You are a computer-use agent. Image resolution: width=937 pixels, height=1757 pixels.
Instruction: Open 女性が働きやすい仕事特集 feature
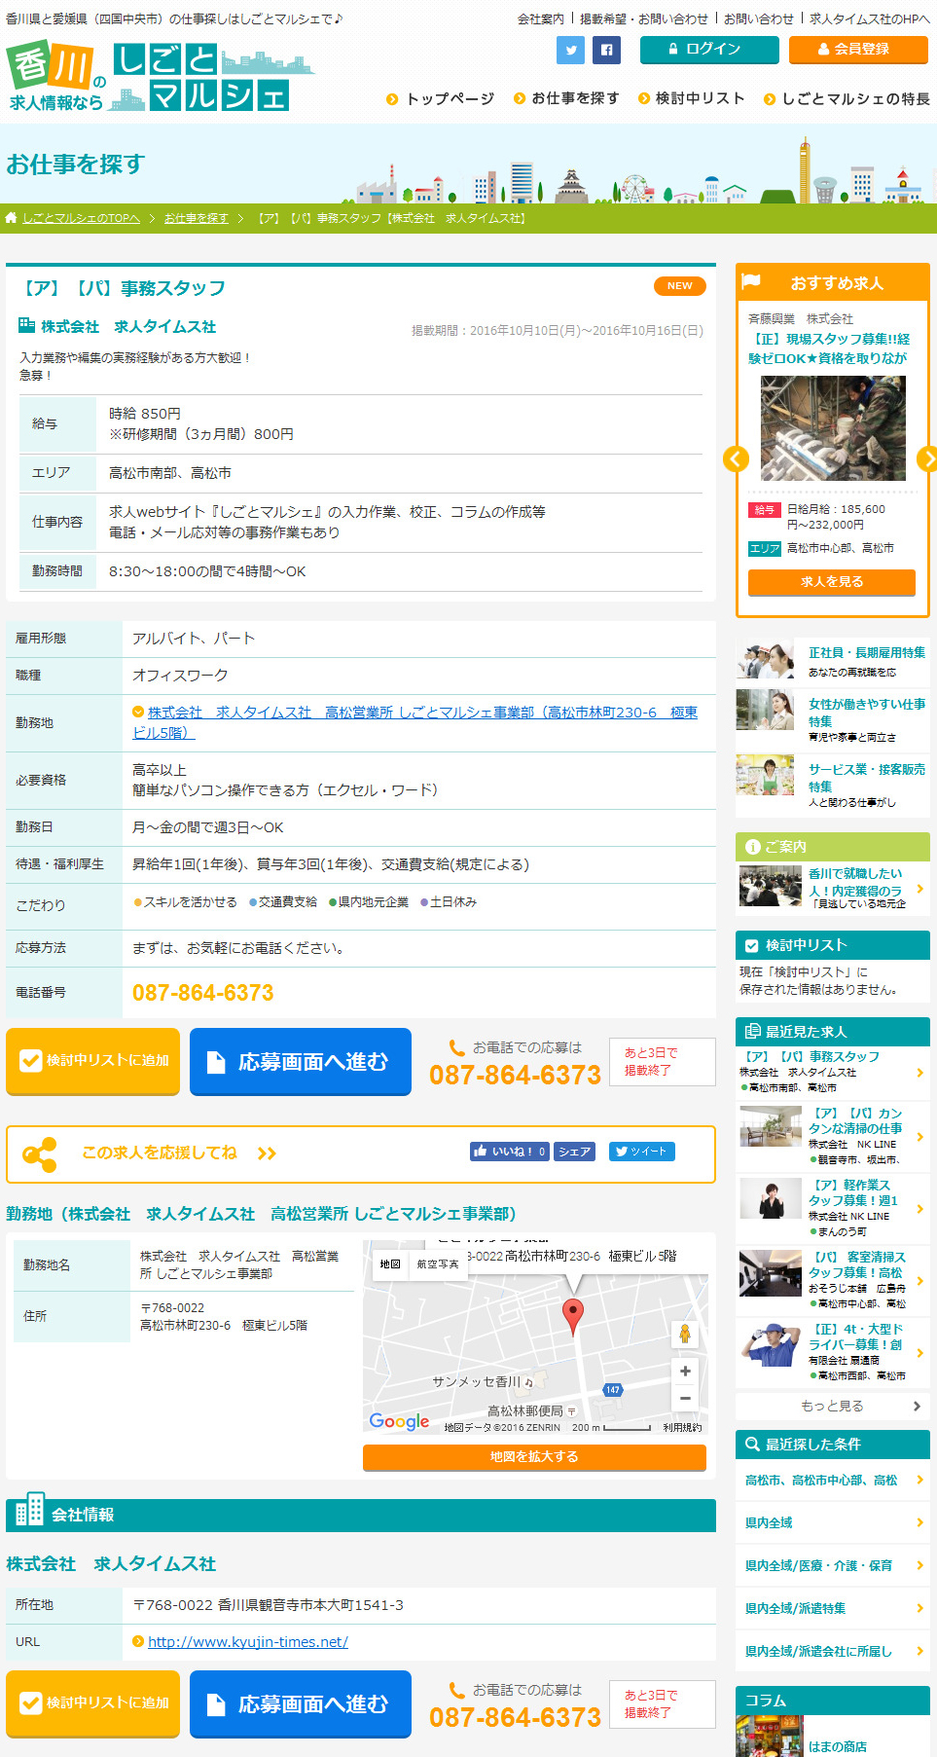coord(833,720)
